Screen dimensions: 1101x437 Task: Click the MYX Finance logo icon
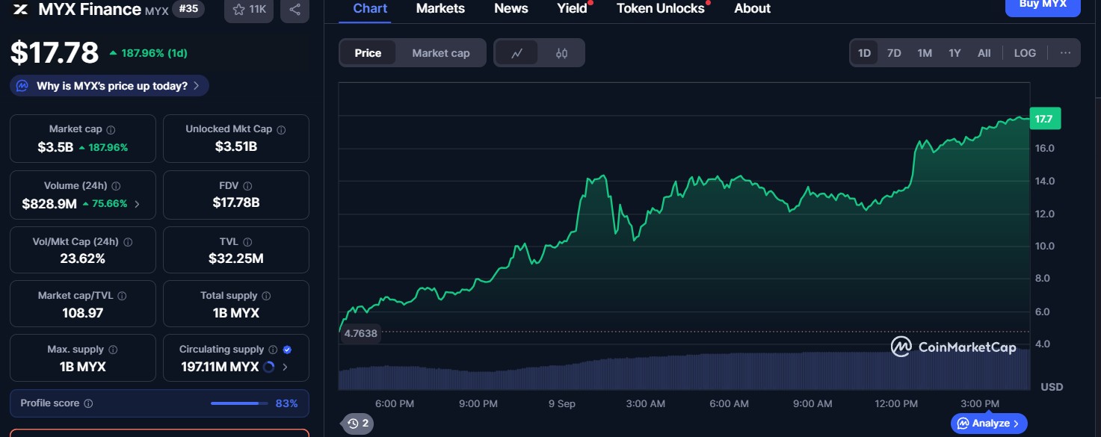tap(20, 10)
